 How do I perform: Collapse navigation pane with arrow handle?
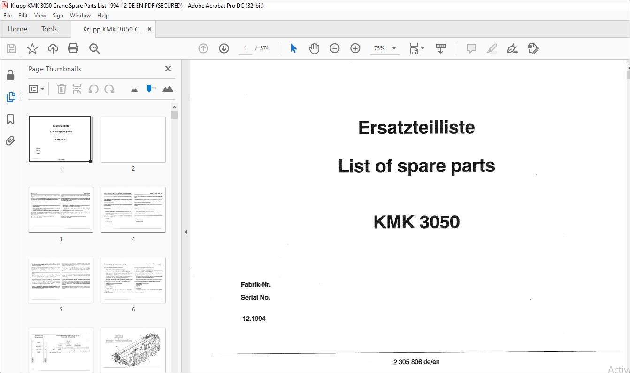tap(185, 232)
